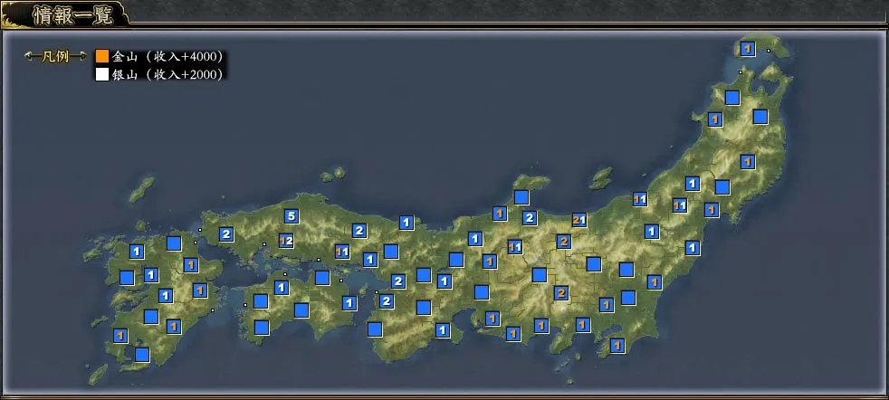
Task: Click the 銀山（収入+2000） legend text
Action: [x=168, y=75]
